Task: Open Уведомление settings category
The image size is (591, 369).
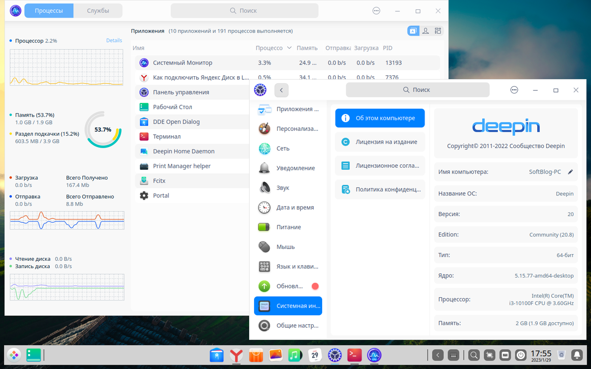Action: coord(288,168)
